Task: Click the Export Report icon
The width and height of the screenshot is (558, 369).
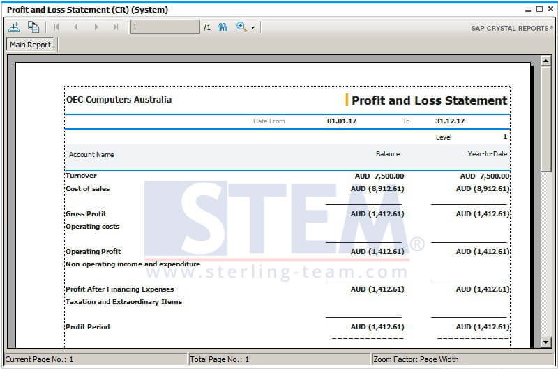Action: 14,27
